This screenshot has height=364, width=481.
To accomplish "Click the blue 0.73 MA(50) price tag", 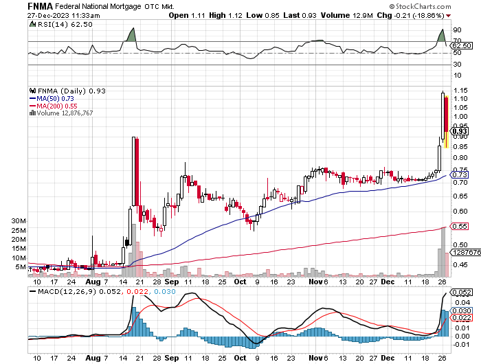I will pos(459,175).
